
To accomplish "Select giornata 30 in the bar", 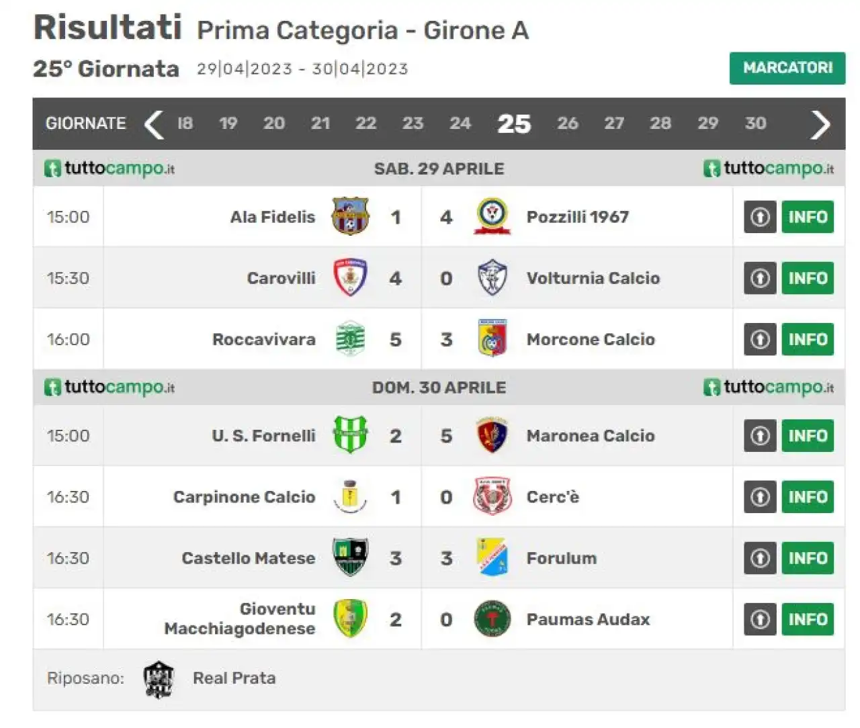I will pyautogui.click(x=756, y=124).
